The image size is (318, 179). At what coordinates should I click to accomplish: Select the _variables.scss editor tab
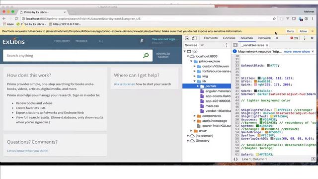253,45
